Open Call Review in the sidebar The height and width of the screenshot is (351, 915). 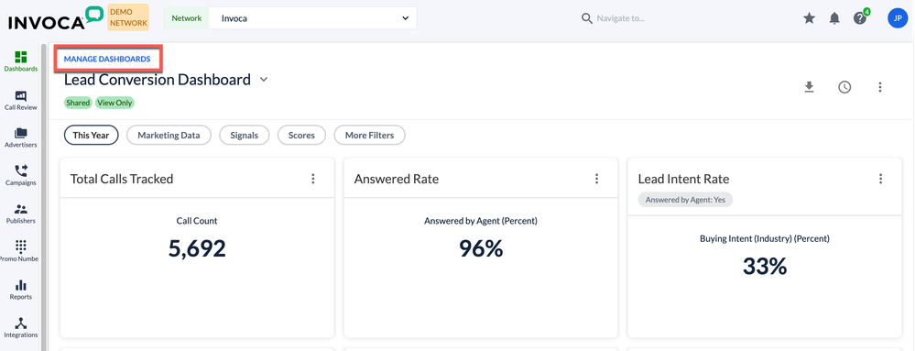tap(20, 101)
